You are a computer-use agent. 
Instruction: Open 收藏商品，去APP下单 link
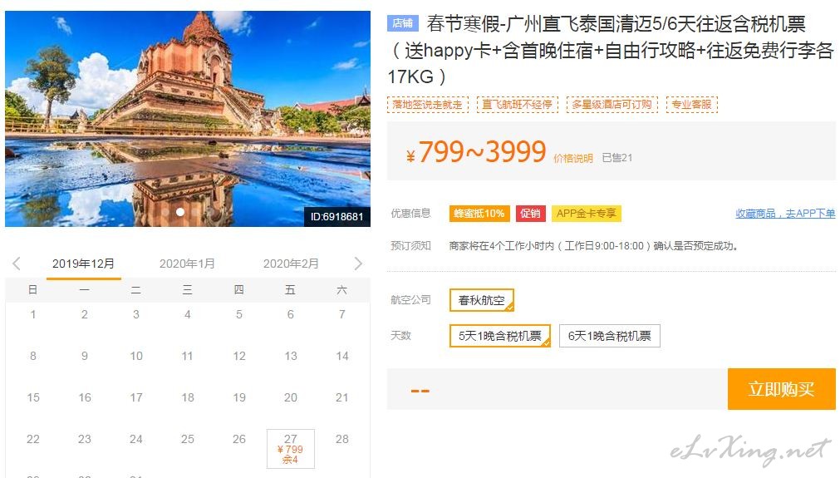coord(785,214)
